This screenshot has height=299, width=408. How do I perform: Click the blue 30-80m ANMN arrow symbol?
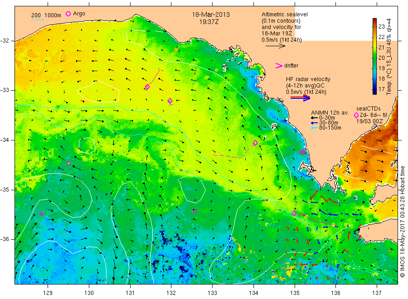pos(314,123)
